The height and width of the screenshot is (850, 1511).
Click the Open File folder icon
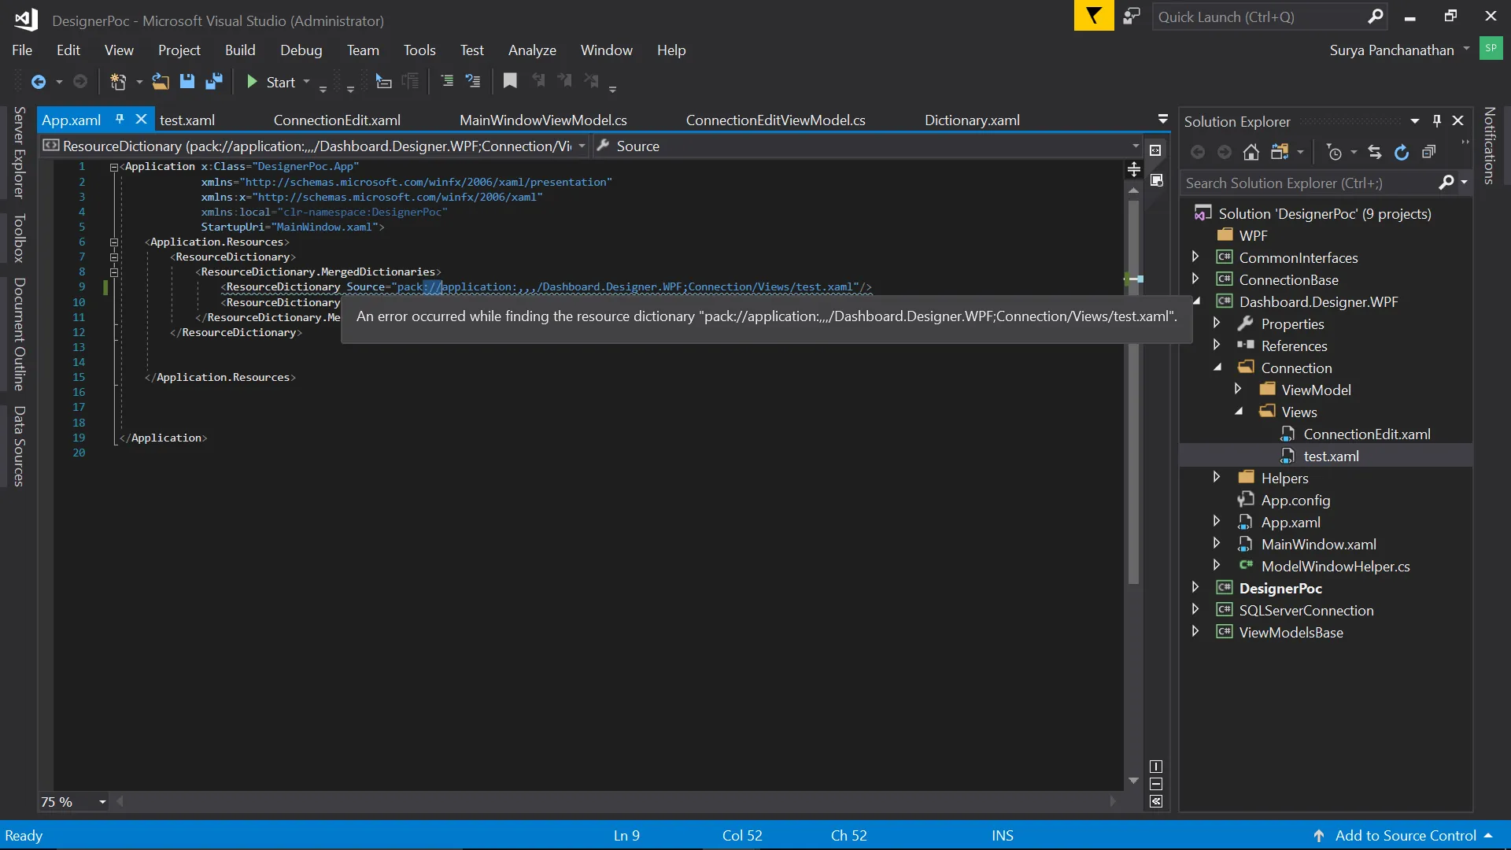click(161, 82)
